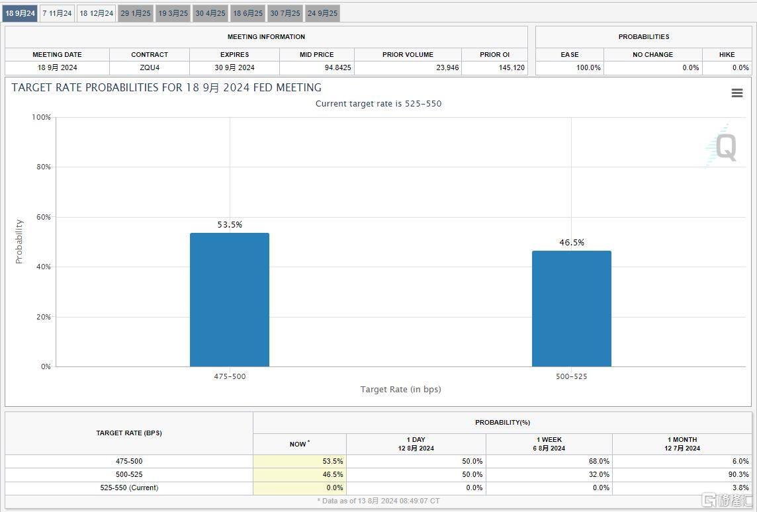Switch to the 18 6月25 tab

pos(248,13)
